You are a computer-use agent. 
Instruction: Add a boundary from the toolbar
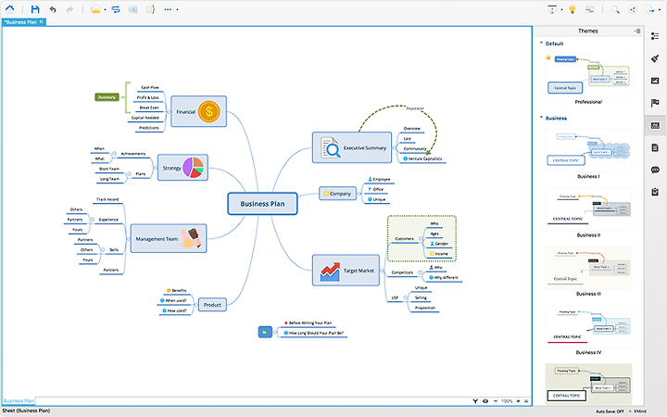tap(133, 9)
